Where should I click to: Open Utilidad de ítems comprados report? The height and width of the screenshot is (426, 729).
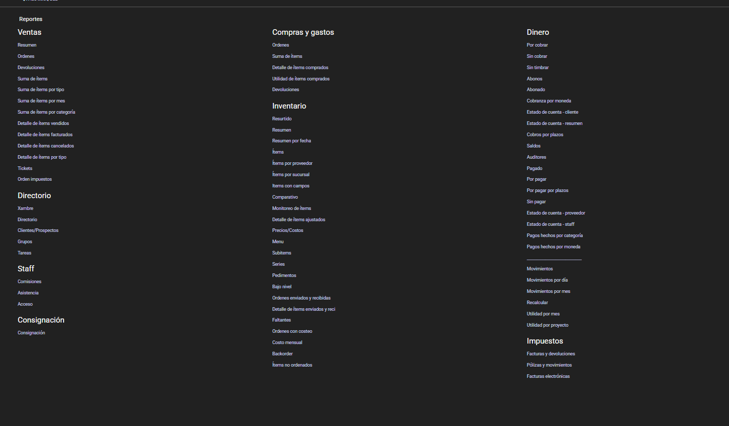(301, 79)
